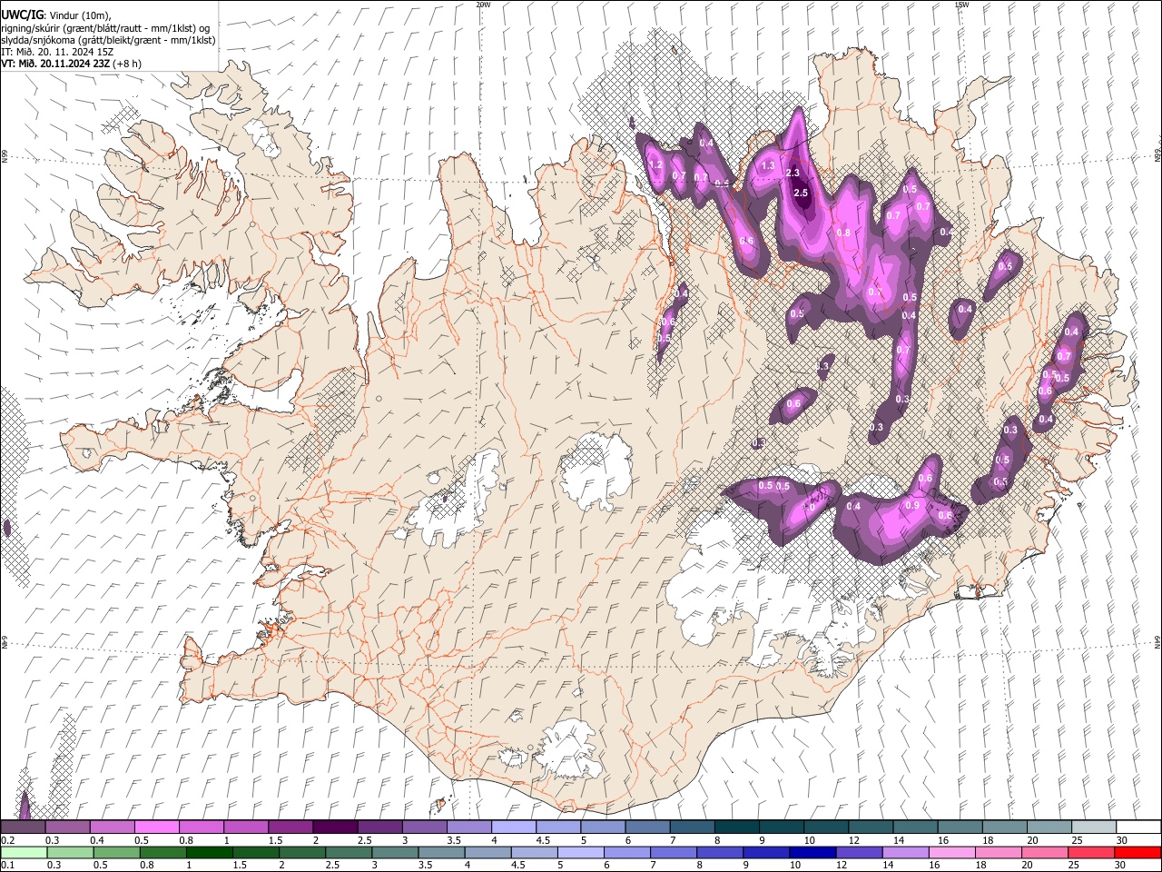Pick the pale green 0.1 swatch in bottom scale
The width and height of the screenshot is (1162, 872).
point(24,853)
